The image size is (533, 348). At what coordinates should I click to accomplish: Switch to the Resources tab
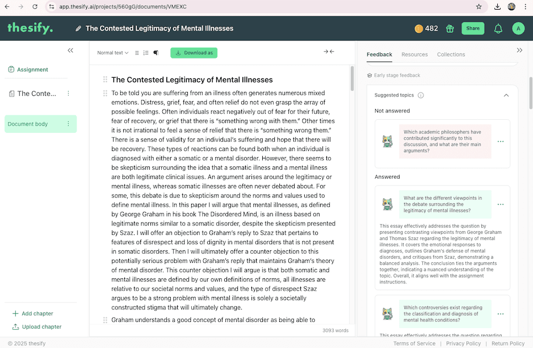pos(414,54)
